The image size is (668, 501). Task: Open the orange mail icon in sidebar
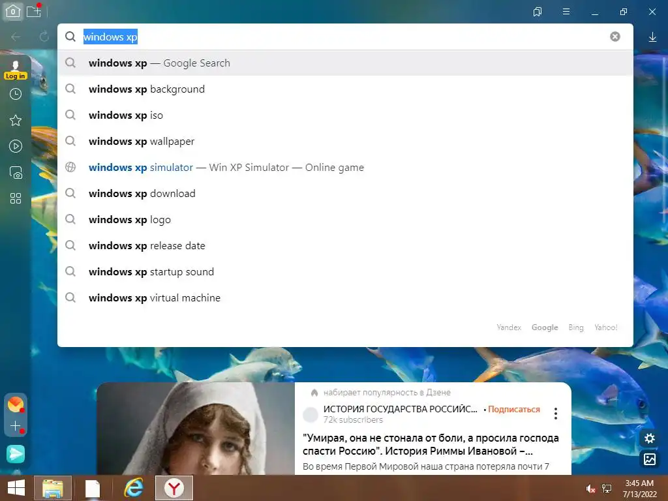pos(16,404)
